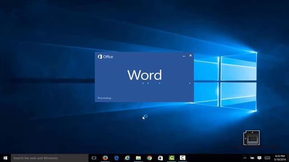The height and width of the screenshot is (162, 289).
Task: Switch to the white Camtasia taskbar icon
Action: 182,158
